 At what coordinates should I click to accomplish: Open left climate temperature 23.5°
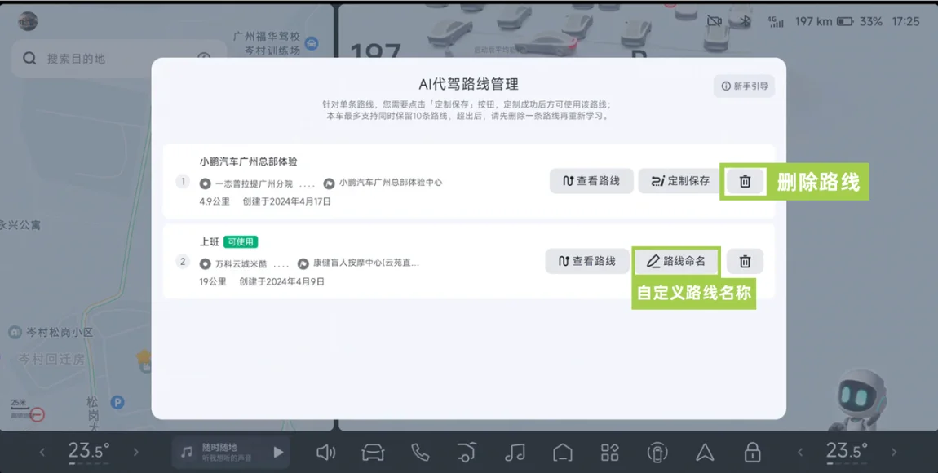tap(89, 452)
